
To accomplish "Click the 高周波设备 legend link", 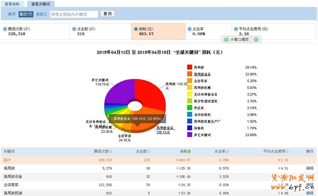I will pos(202,74).
